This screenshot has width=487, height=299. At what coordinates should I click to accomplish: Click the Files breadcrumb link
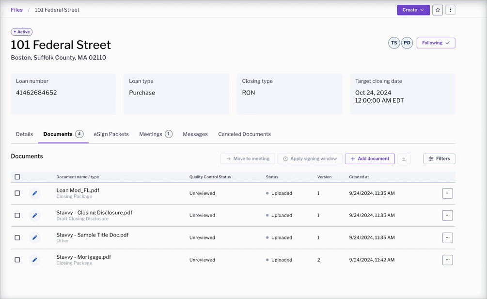coord(17,10)
